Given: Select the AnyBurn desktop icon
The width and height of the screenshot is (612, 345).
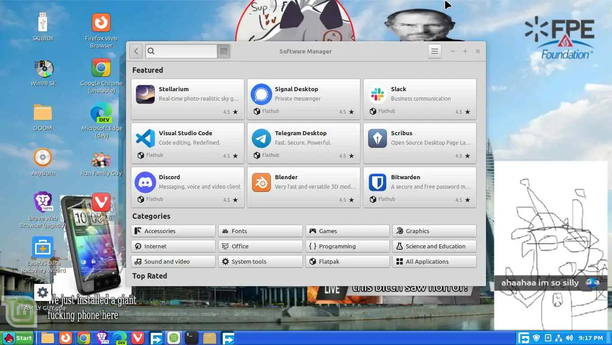Looking at the screenshot, I should pyautogui.click(x=43, y=162).
